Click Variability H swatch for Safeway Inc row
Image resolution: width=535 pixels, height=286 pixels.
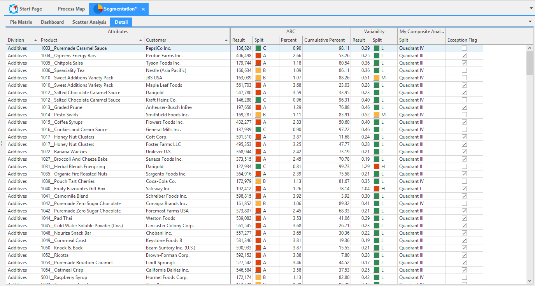point(376,189)
